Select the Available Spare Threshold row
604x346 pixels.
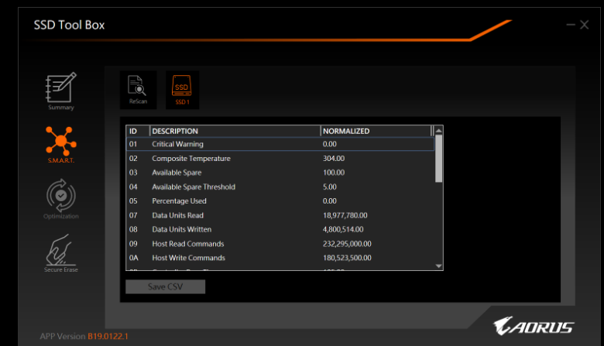click(x=280, y=187)
